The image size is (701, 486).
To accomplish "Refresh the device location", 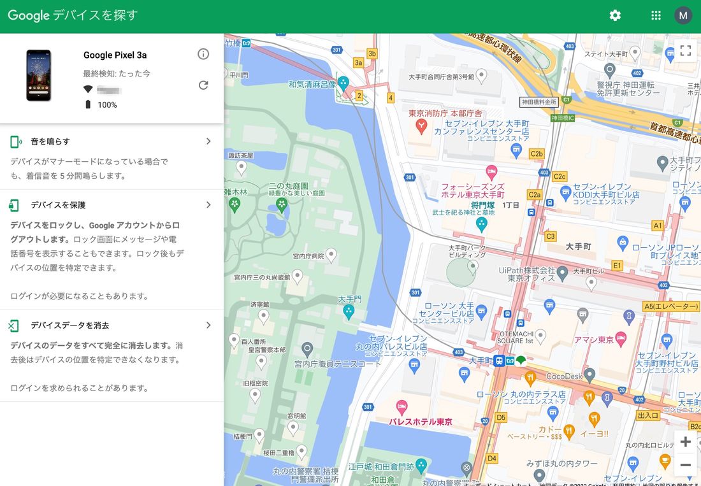I will [203, 85].
